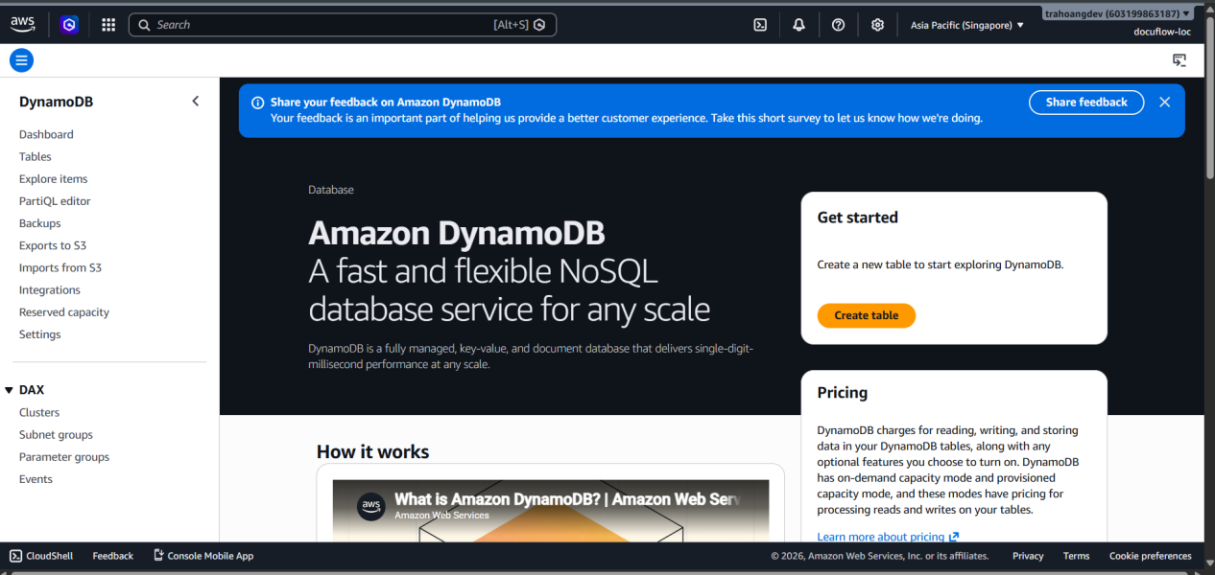
Task: Click the panel icon below the account name
Action: [x=1179, y=60]
